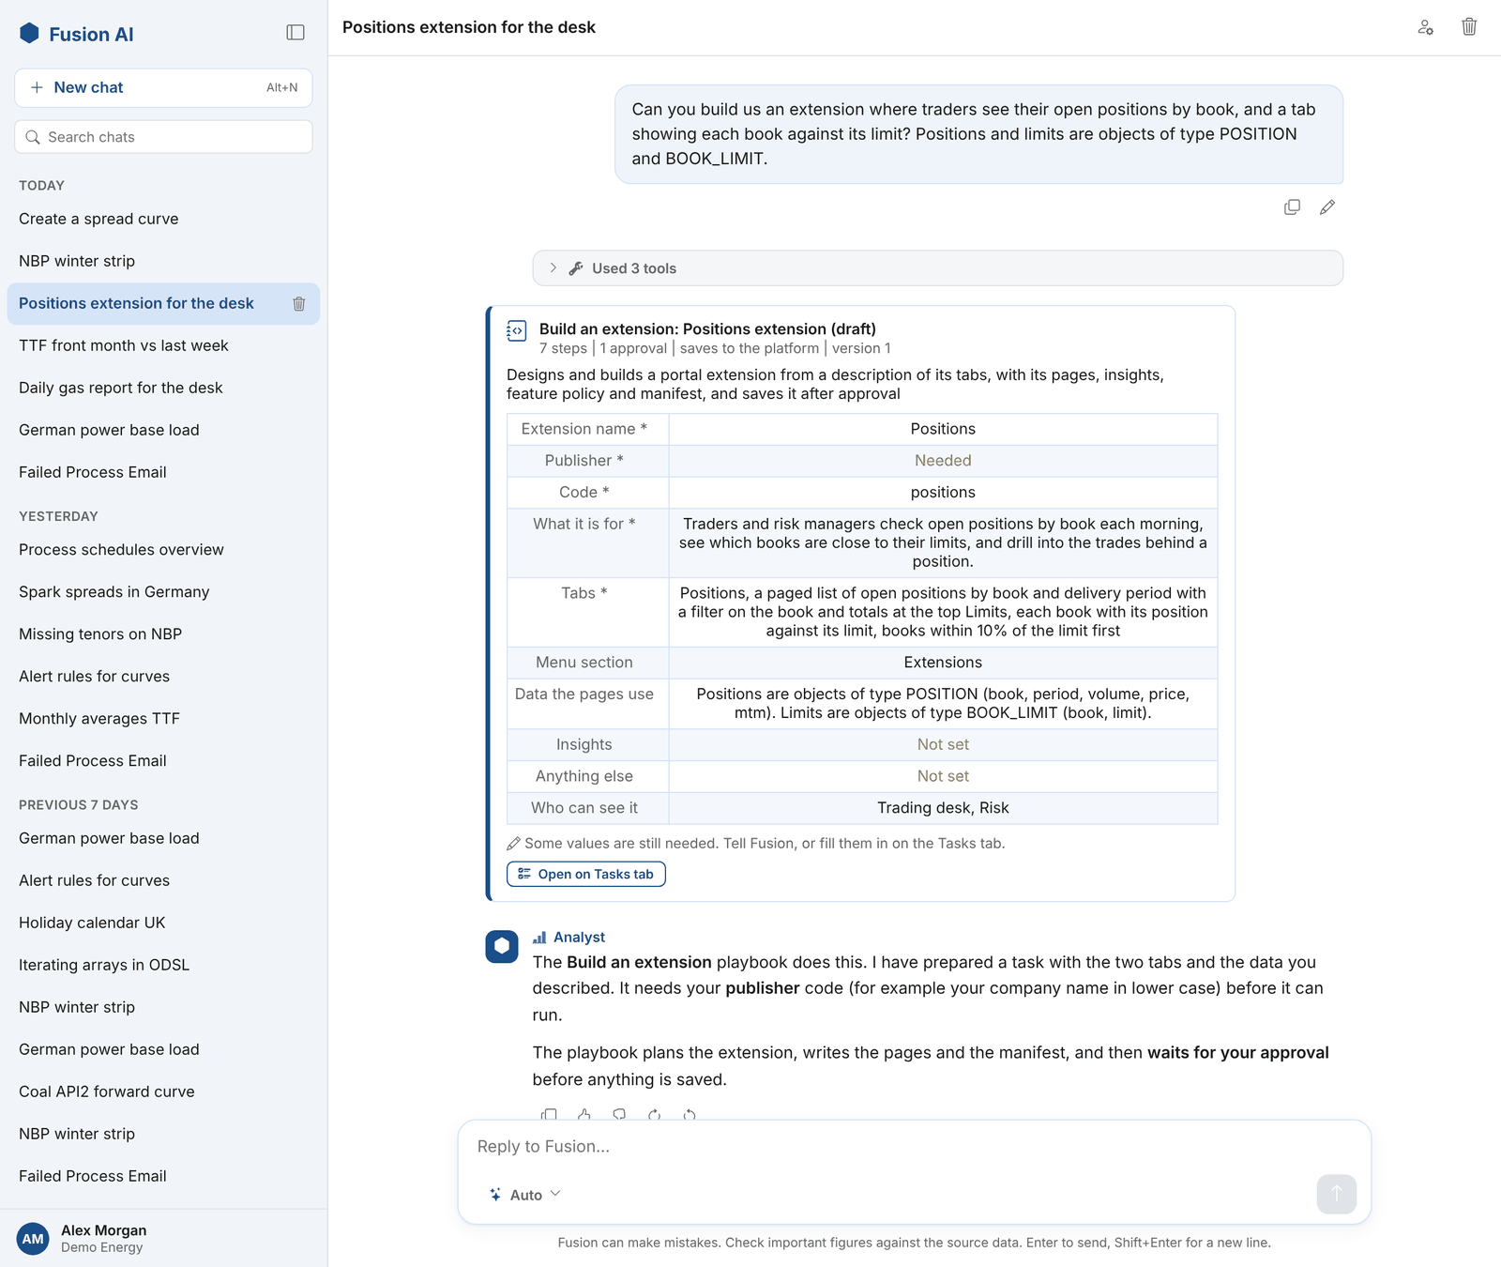Click the pencil icon beside Some values needed
This screenshot has height=1267, width=1501.
tap(513, 844)
